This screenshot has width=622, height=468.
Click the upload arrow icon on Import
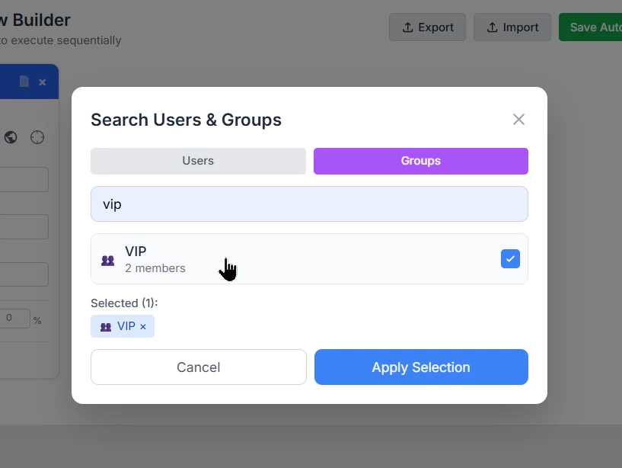point(493,27)
